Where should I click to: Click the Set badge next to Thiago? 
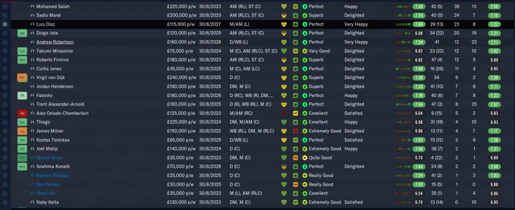(22, 122)
